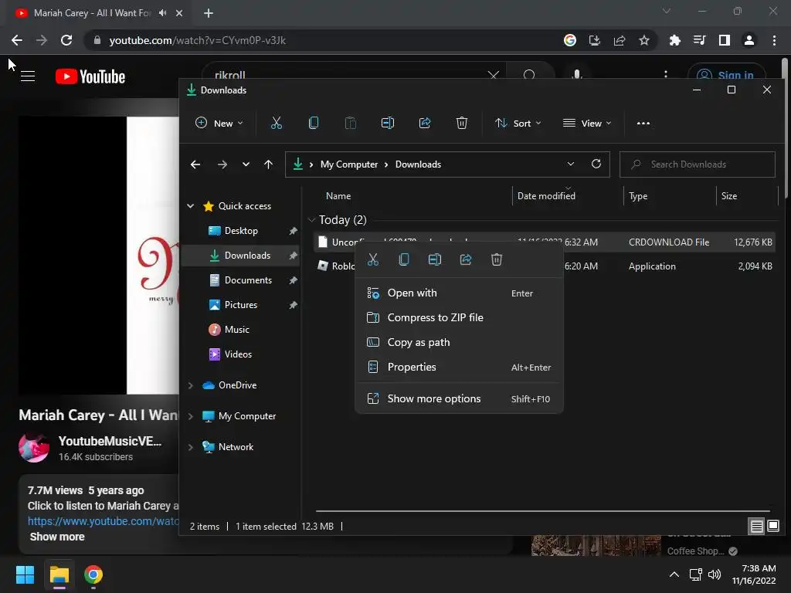Bookmark this page with the star icon

[x=644, y=40]
